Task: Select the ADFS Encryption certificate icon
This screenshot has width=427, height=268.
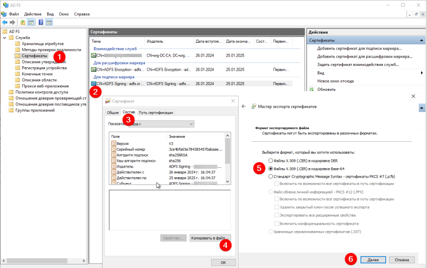Action: point(93,70)
